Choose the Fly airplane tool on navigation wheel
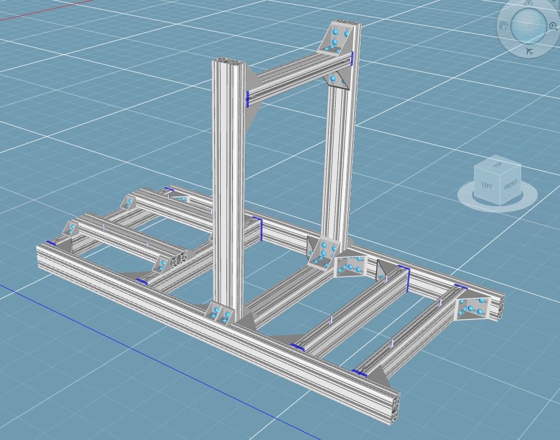Screen dimensions: 560x440 coord(529,51)
